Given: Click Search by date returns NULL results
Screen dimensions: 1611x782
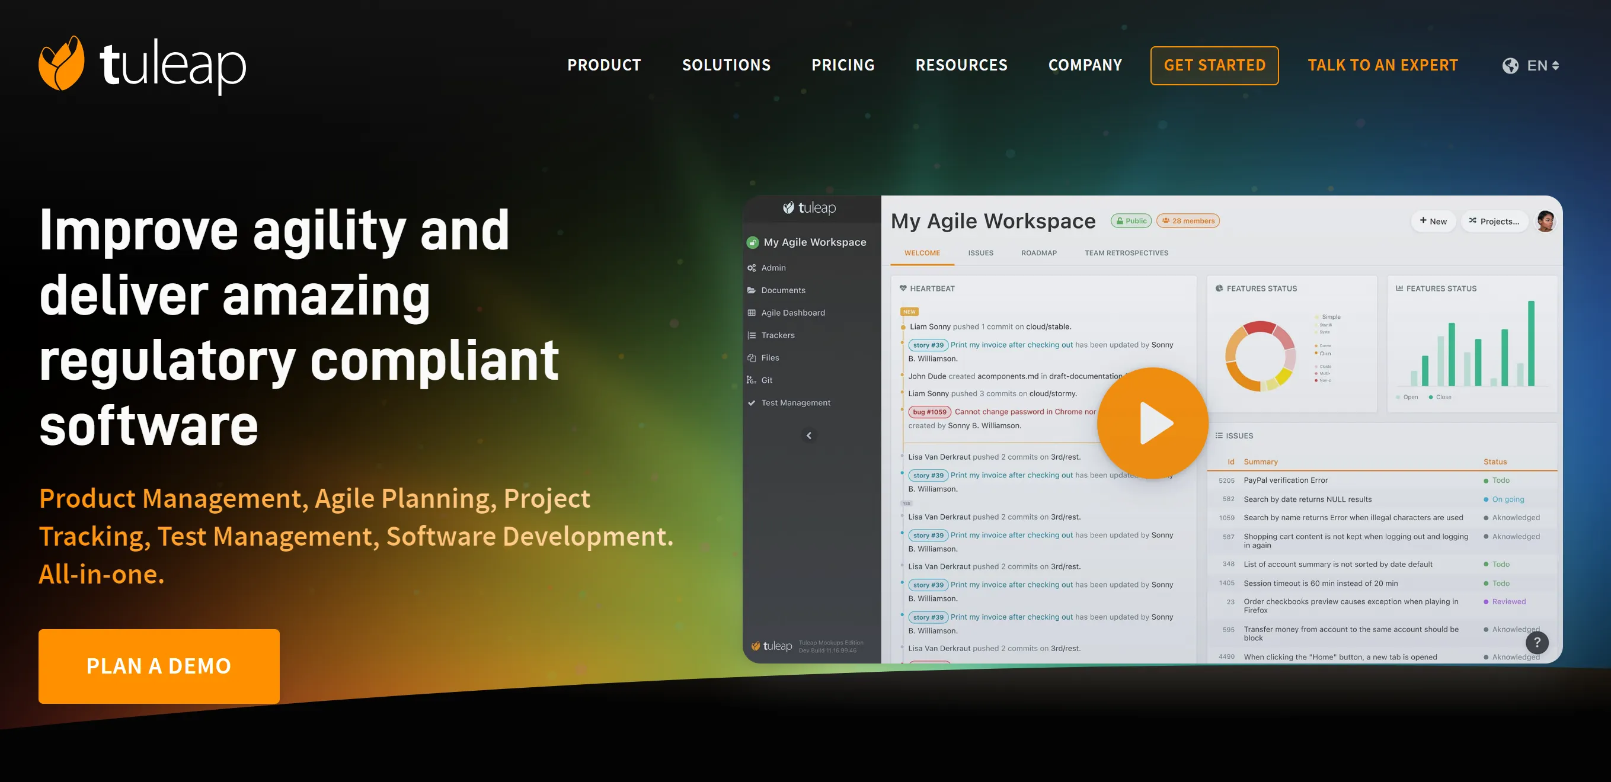Looking at the screenshot, I should [1307, 499].
